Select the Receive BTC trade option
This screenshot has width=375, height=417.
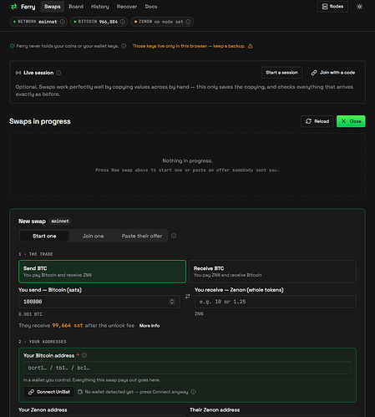(272, 272)
